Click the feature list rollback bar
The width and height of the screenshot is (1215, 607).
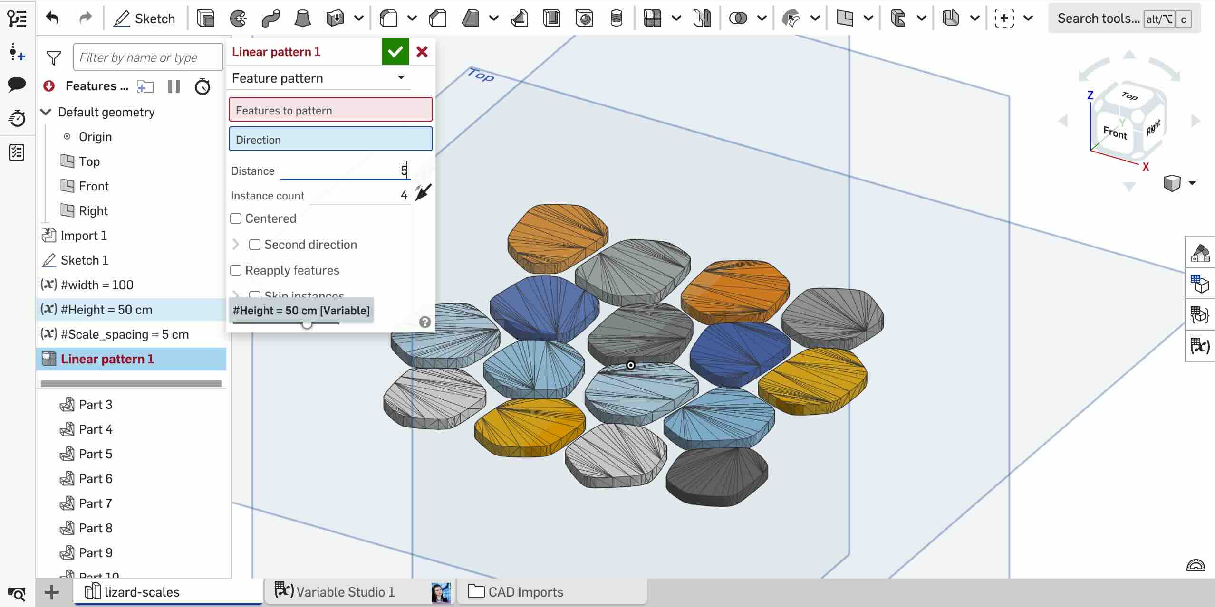coord(131,383)
